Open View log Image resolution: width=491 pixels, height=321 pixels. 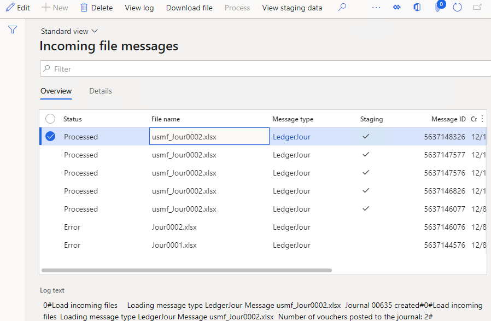[139, 8]
